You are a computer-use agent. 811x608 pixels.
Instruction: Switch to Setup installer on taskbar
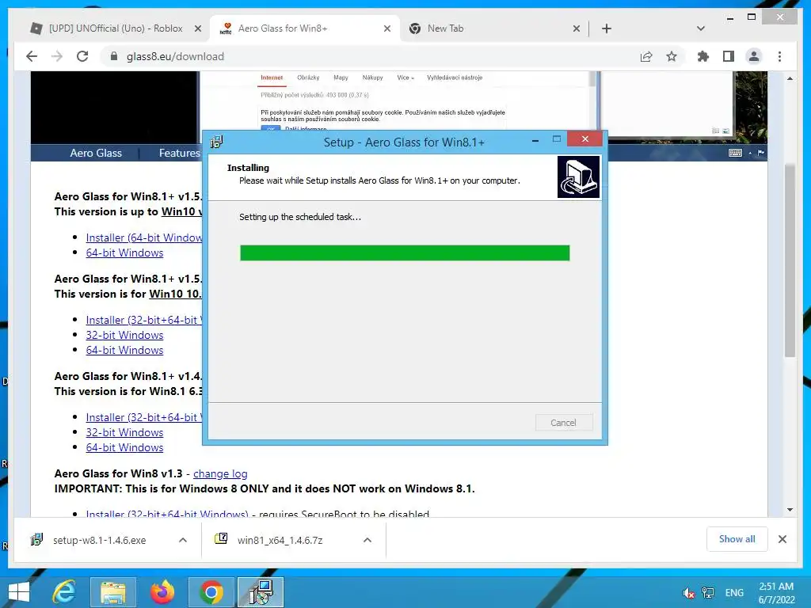(261, 592)
